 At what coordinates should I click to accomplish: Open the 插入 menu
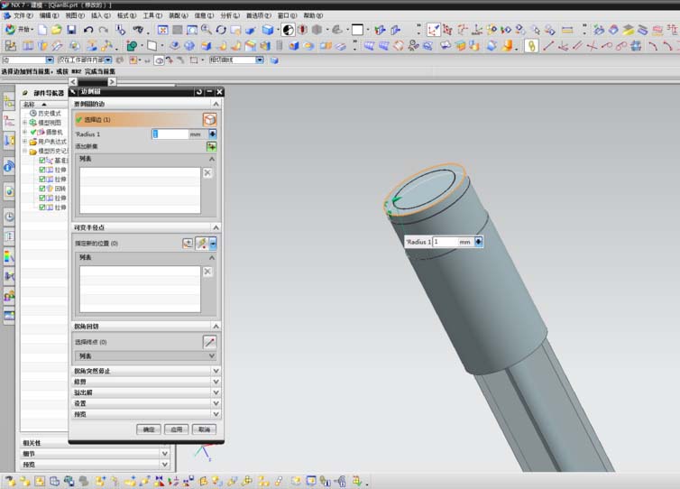tap(101, 15)
